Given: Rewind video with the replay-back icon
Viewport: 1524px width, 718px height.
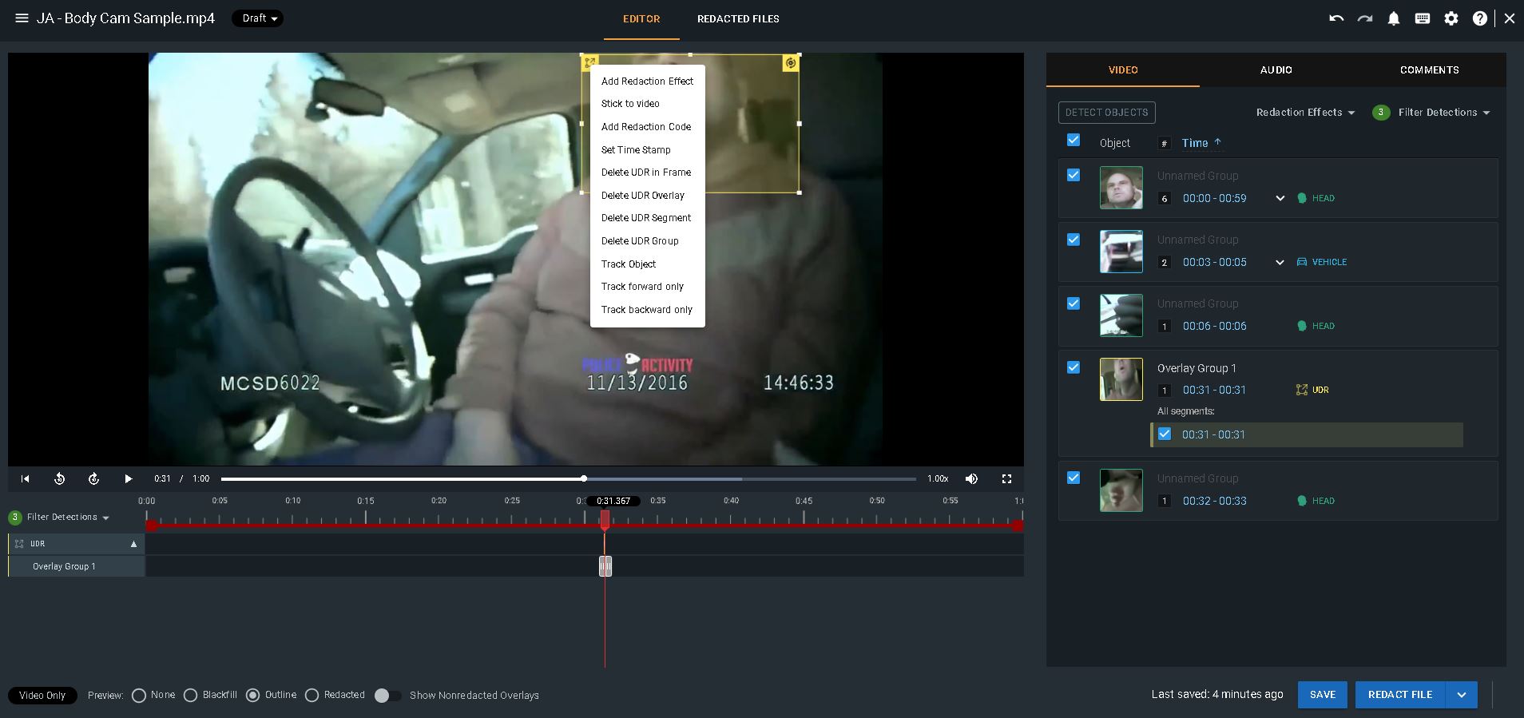Looking at the screenshot, I should 59,478.
